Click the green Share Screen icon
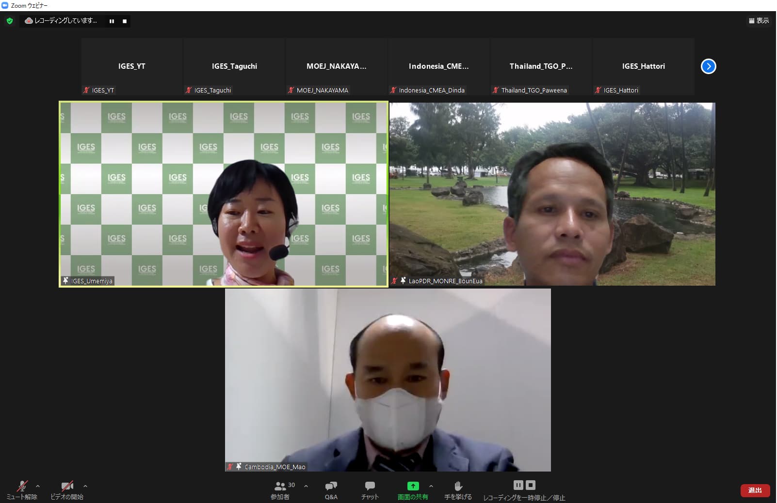The height and width of the screenshot is (503, 777). click(413, 486)
